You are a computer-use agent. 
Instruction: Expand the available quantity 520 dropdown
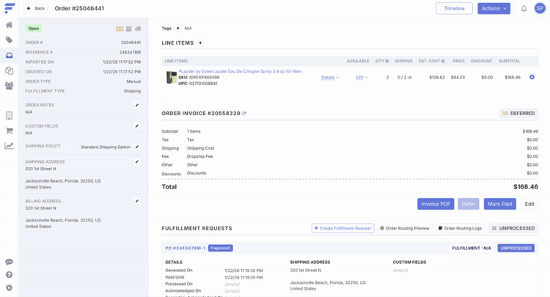(362, 77)
